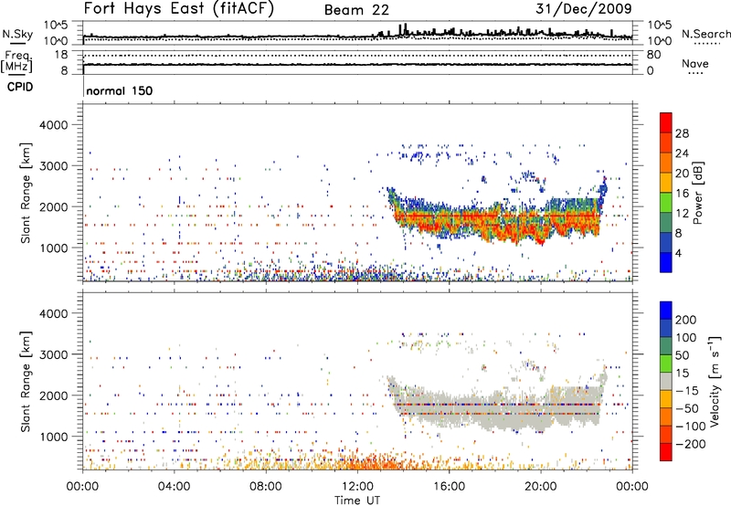Click the "4000" tick of the power panel
This screenshot has width=731, height=506.
(53, 125)
